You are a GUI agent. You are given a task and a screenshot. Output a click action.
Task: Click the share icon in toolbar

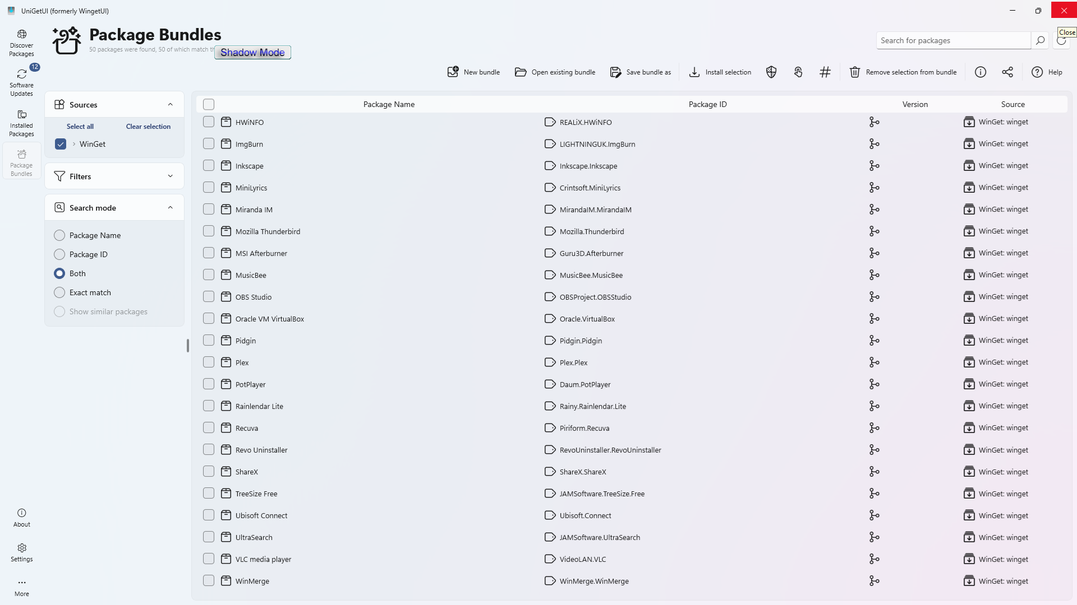point(1007,72)
